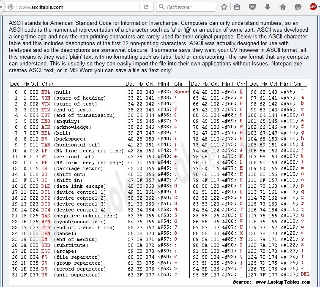
Task: Open the bookmarks list icon
Action: point(237,7)
